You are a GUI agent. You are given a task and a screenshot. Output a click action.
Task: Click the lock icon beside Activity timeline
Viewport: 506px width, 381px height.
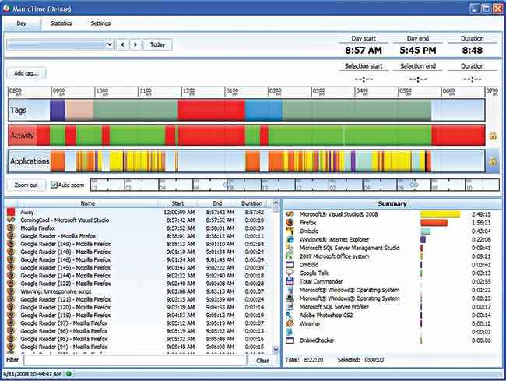(x=493, y=136)
